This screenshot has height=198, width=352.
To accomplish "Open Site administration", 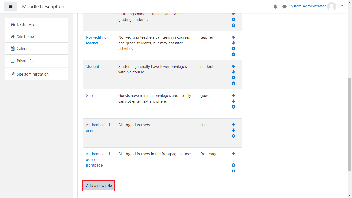I will pos(32,74).
